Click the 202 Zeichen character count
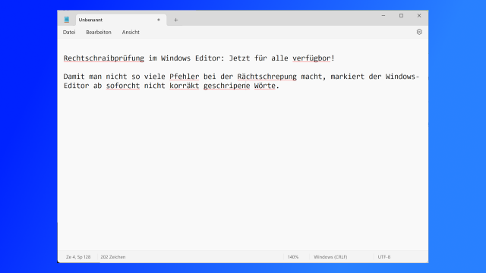Screen dimensions: 486x273 (x=113, y=257)
